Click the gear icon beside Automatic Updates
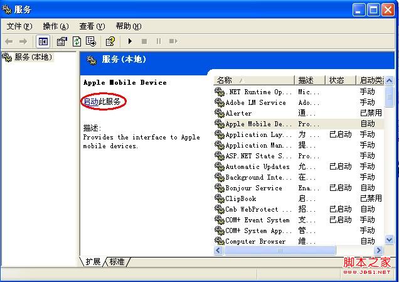This screenshot has height=282, width=399. 220,166
